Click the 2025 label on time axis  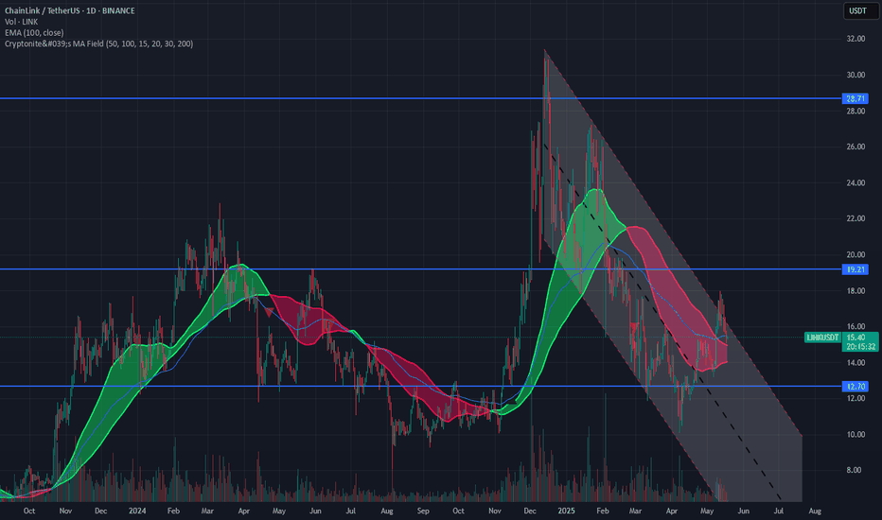coord(567,511)
